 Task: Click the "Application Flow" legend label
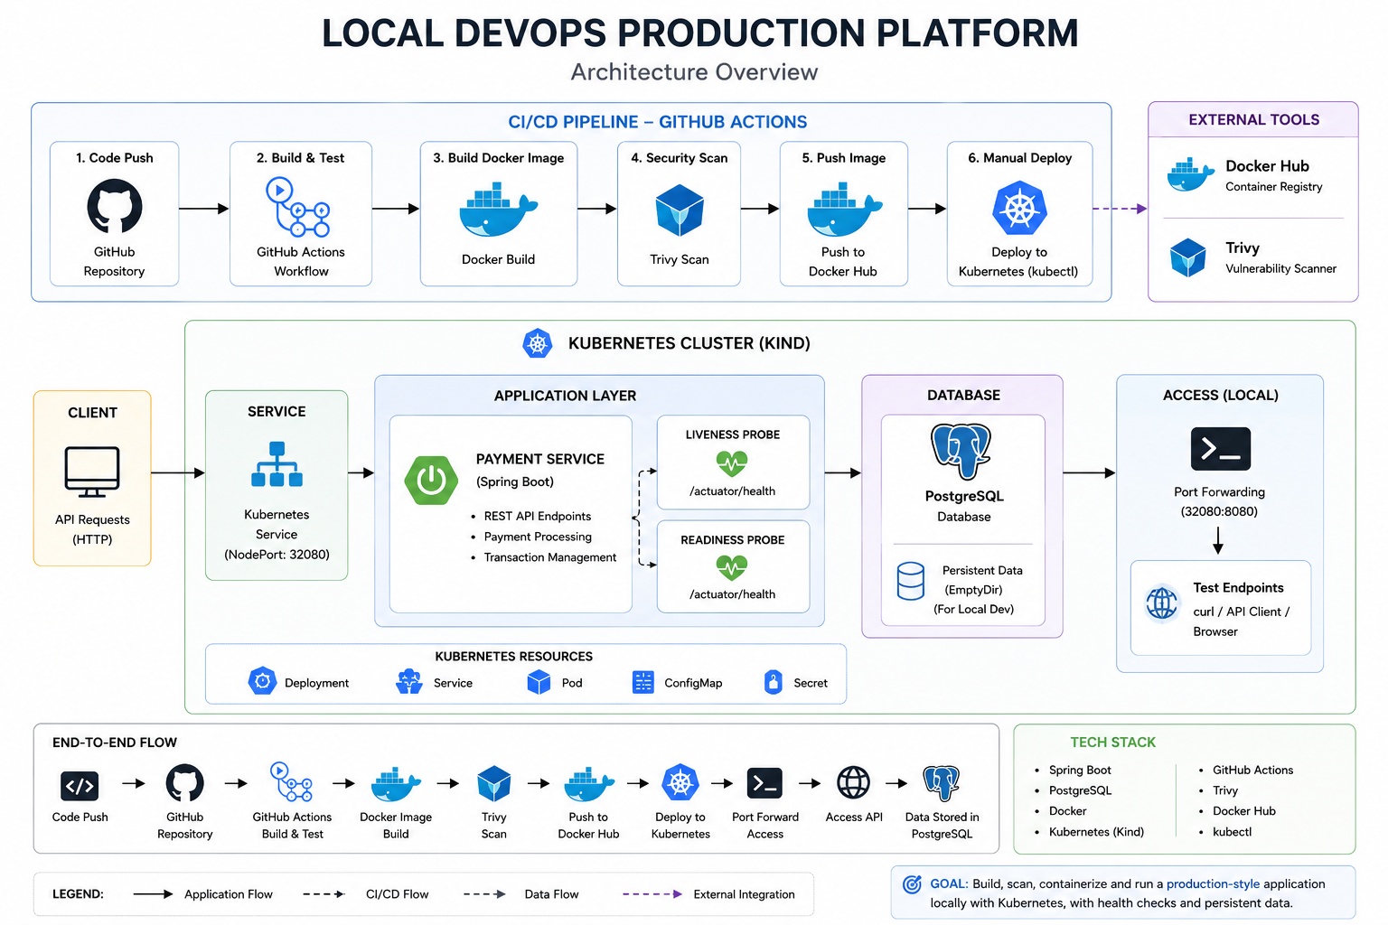(x=229, y=894)
